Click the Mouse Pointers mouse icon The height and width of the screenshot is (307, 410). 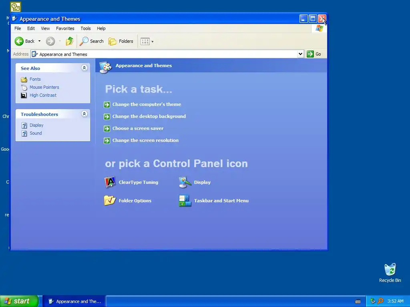tap(24, 88)
